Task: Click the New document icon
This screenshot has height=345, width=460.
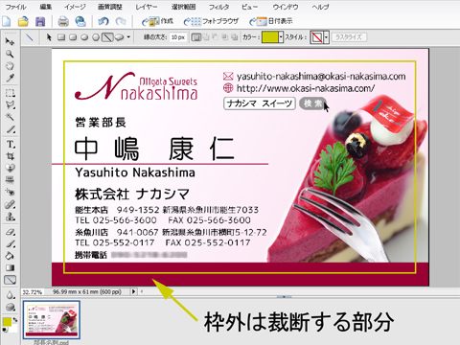Action: click(x=7, y=21)
